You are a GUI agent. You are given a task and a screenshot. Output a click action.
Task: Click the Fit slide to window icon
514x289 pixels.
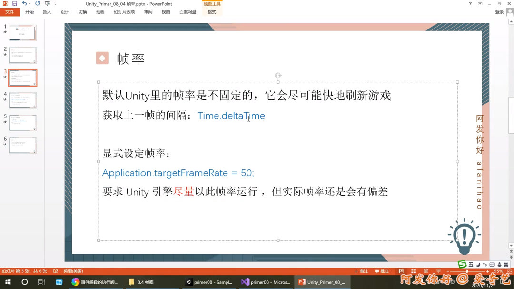point(509,270)
